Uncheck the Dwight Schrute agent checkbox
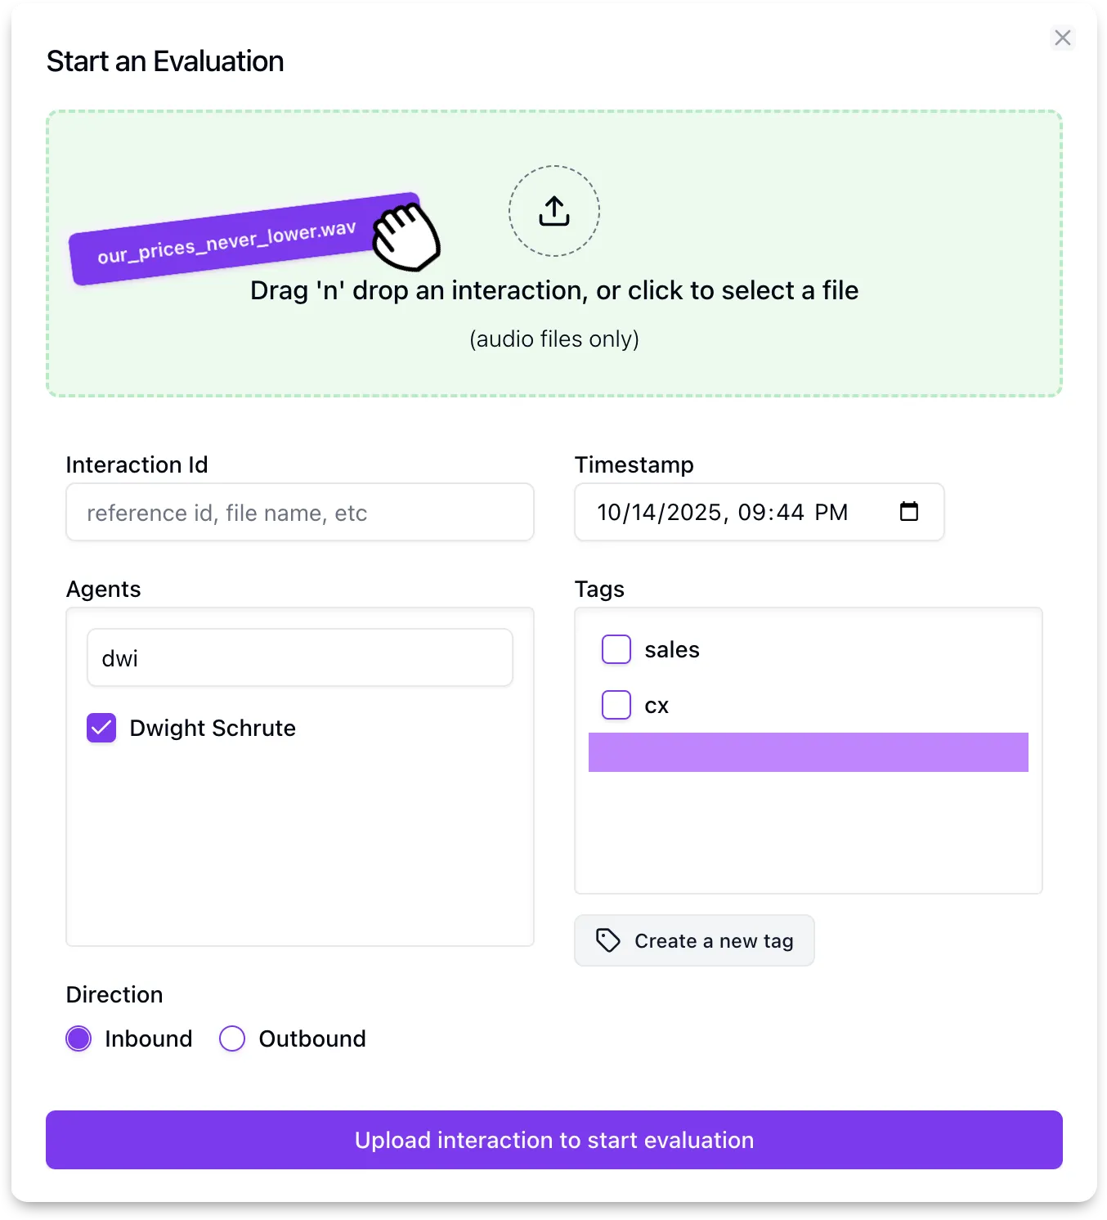 pyautogui.click(x=101, y=728)
